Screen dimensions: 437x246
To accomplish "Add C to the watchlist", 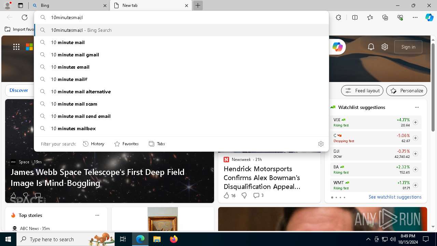I will click(415, 138).
